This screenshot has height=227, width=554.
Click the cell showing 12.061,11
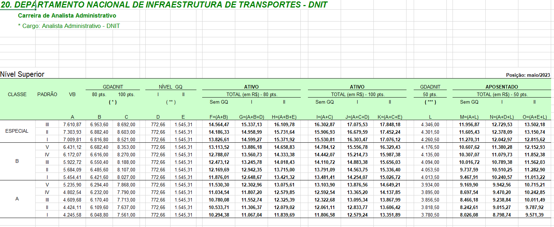pyautogui.click(x=325, y=207)
